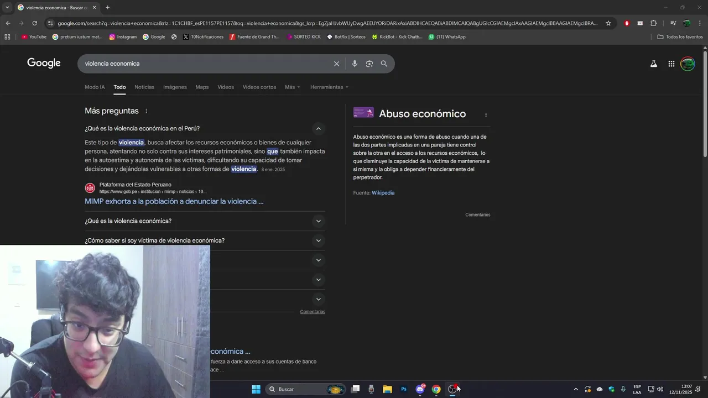Screen dimensions: 708x398
Task: Clear the Google search box text
Action: (x=336, y=64)
